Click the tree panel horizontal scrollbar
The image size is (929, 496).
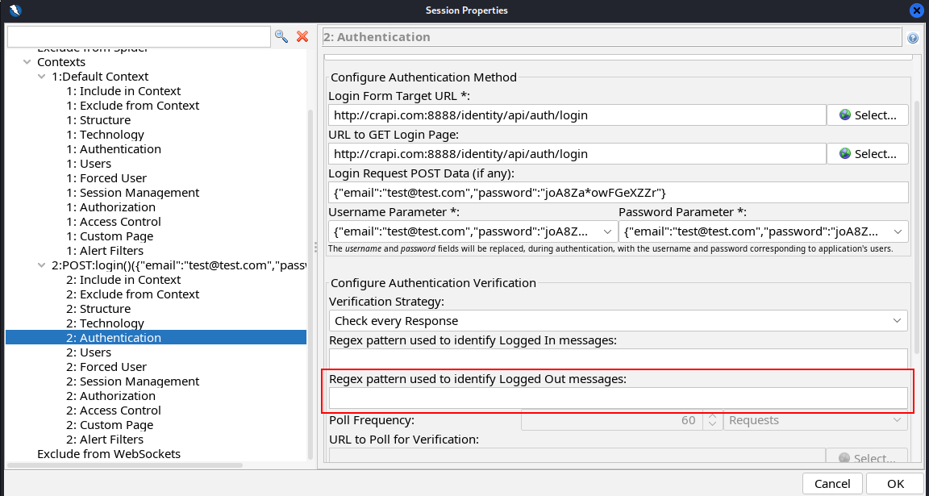pyautogui.click(x=126, y=466)
